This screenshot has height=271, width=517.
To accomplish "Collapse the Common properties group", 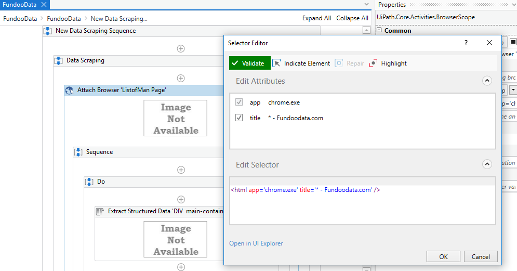I will point(379,30).
